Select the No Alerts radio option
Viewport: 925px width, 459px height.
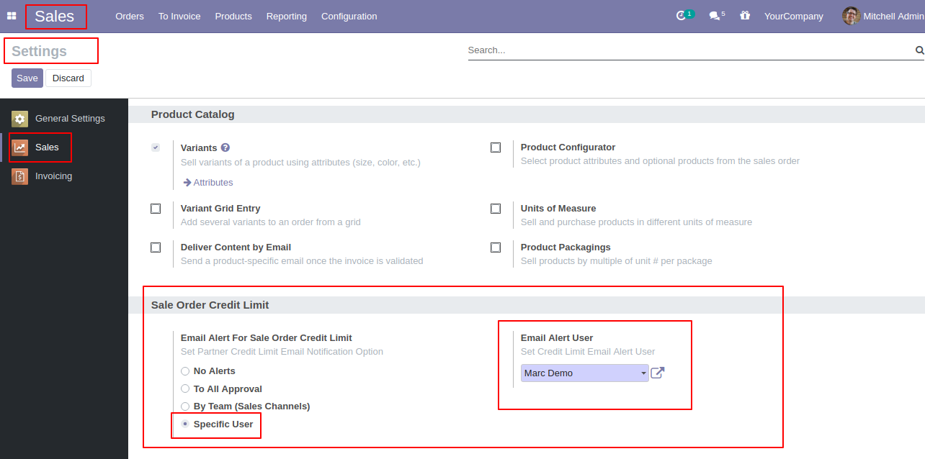point(185,371)
